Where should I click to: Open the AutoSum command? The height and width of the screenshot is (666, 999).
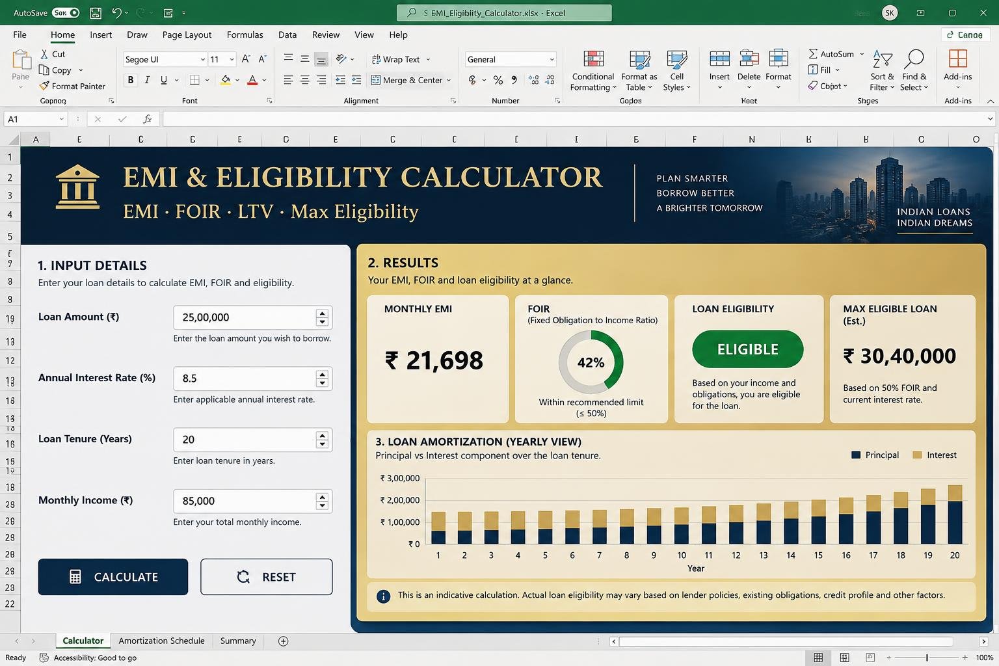[831, 54]
